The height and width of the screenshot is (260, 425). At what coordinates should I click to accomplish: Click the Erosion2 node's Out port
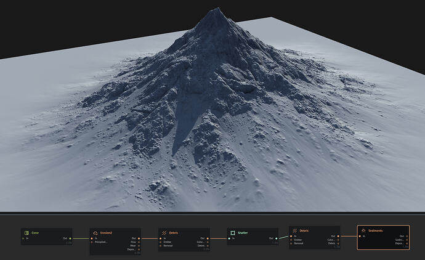(139, 238)
